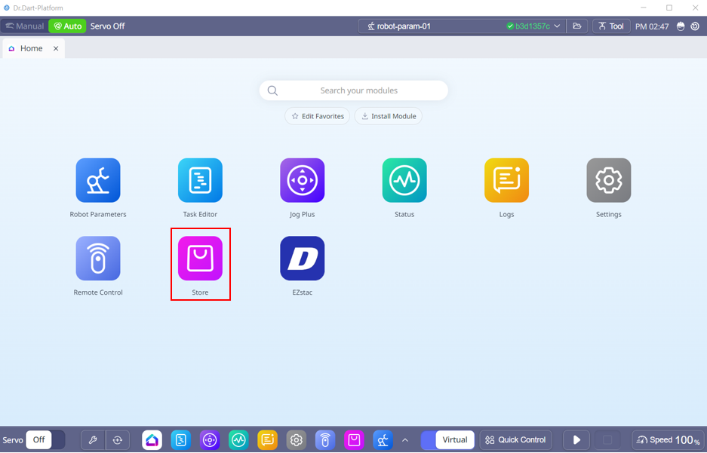Select the Home tab
707x453 pixels.
tap(31, 48)
